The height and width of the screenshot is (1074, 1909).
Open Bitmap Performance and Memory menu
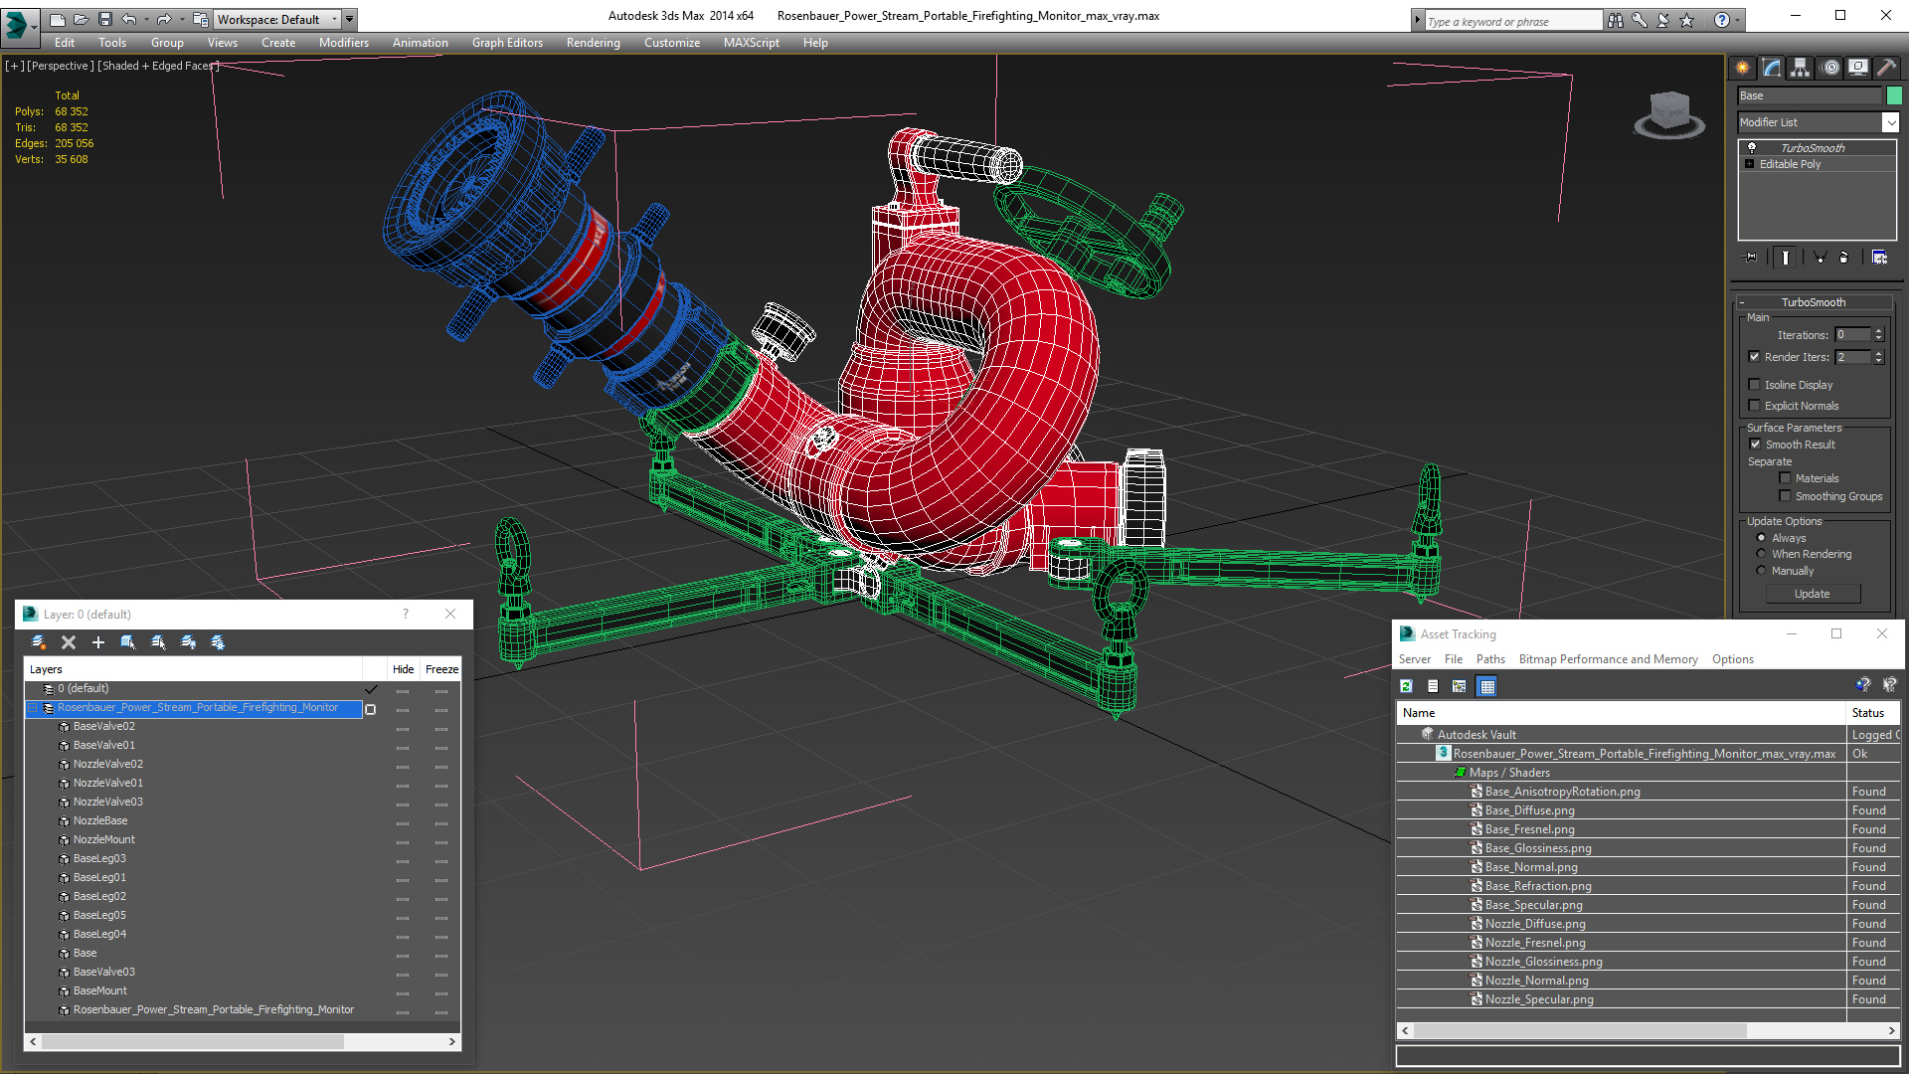pyautogui.click(x=1608, y=659)
